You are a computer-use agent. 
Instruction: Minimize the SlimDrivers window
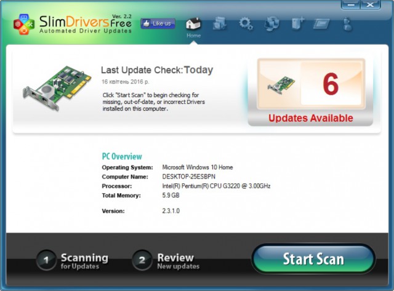point(351,4)
